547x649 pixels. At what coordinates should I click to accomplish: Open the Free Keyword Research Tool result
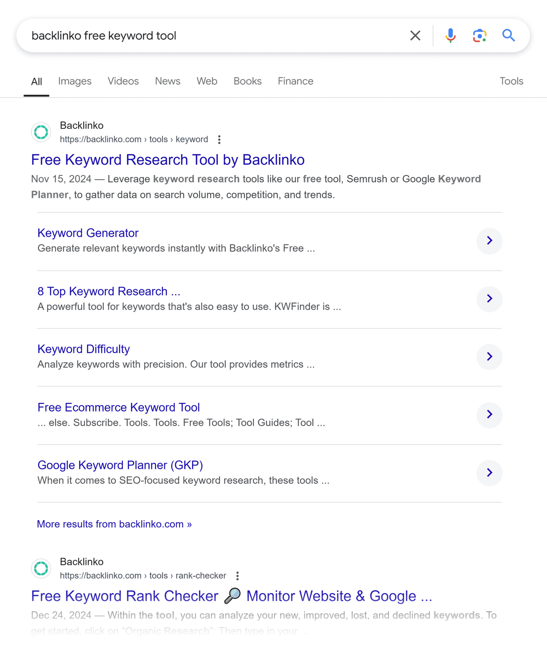[167, 159]
